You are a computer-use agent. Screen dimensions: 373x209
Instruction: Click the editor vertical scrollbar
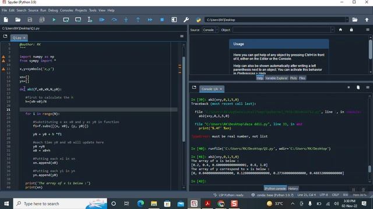(x=184, y=99)
